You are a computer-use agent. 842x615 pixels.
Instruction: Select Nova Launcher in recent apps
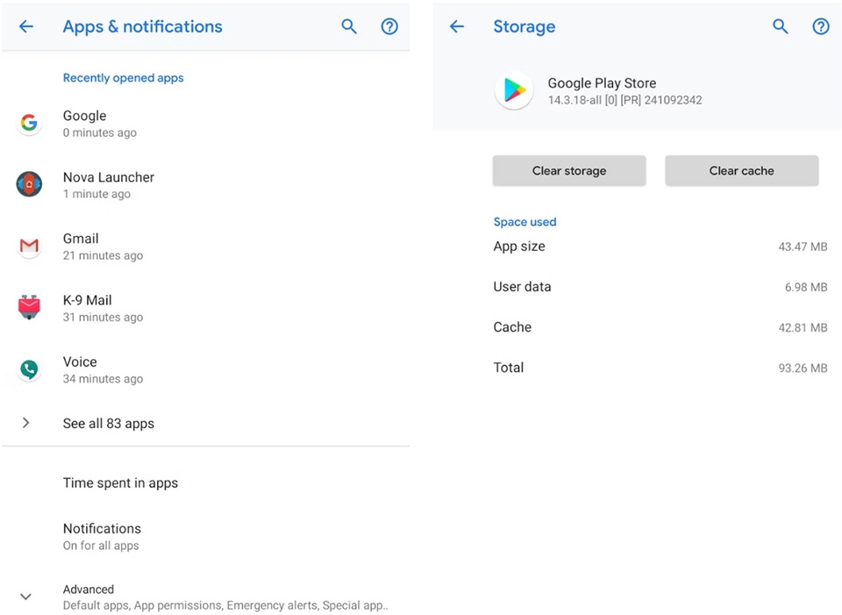coord(206,185)
